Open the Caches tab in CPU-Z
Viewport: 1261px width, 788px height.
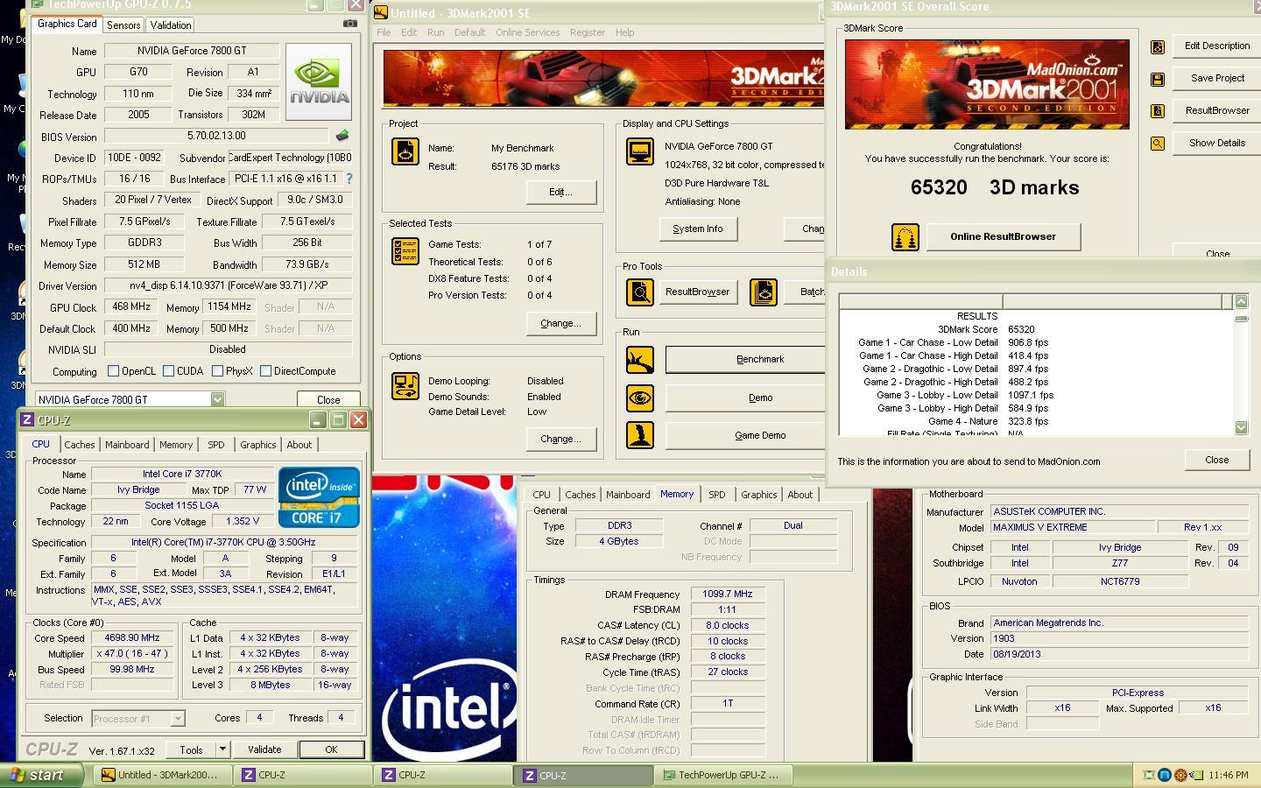point(80,445)
